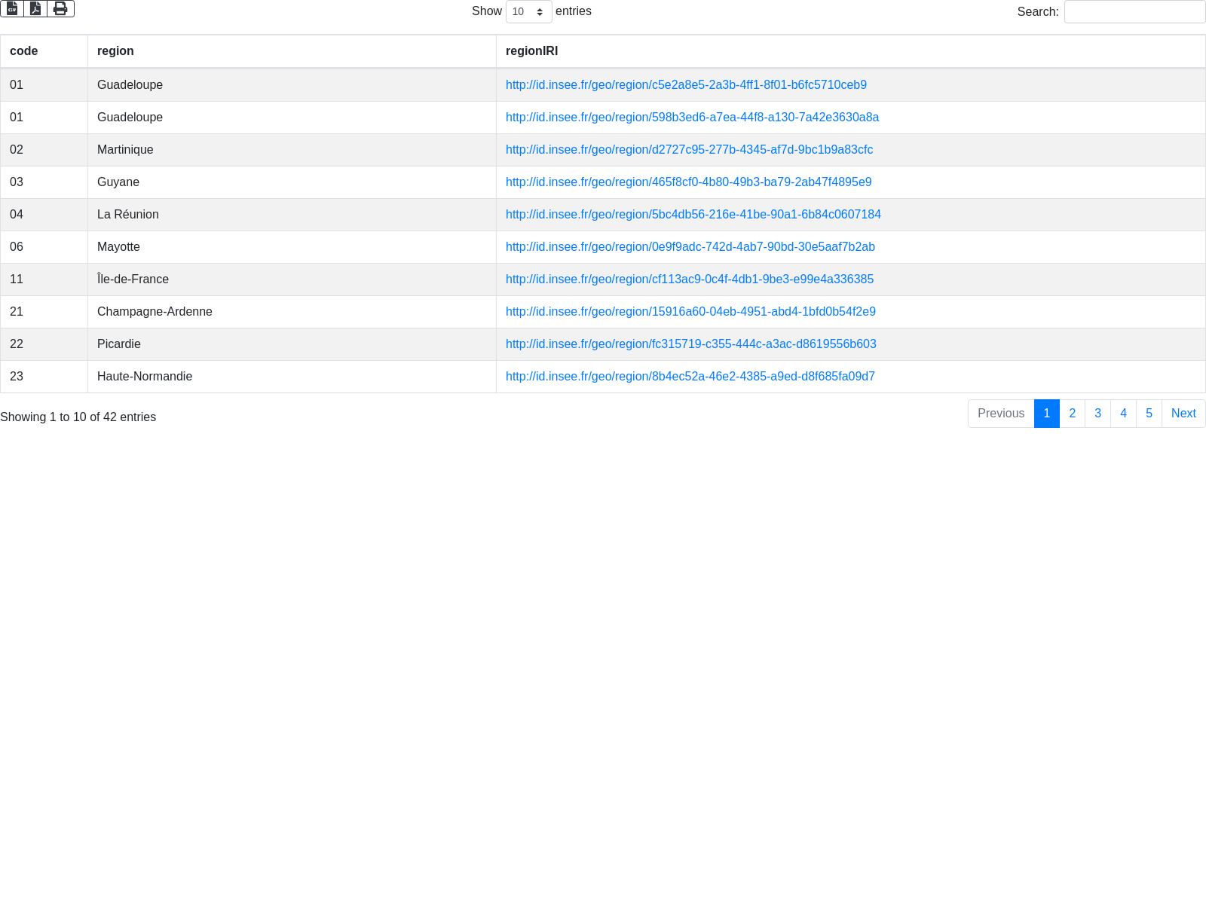Sort by the region column header
This screenshot has width=1206, height=904.
tap(115, 51)
